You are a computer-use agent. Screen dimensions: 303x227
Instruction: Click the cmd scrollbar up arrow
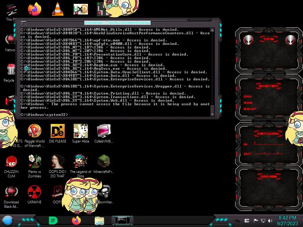tap(212, 30)
